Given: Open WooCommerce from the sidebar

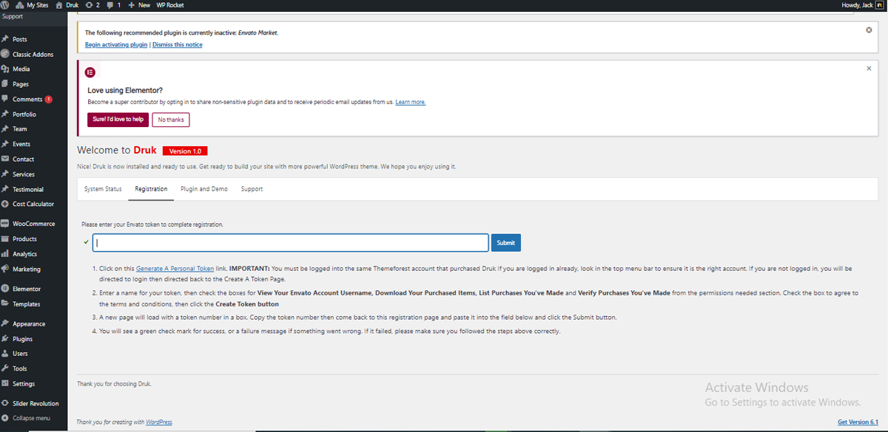Looking at the screenshot, I should point(33,224).
